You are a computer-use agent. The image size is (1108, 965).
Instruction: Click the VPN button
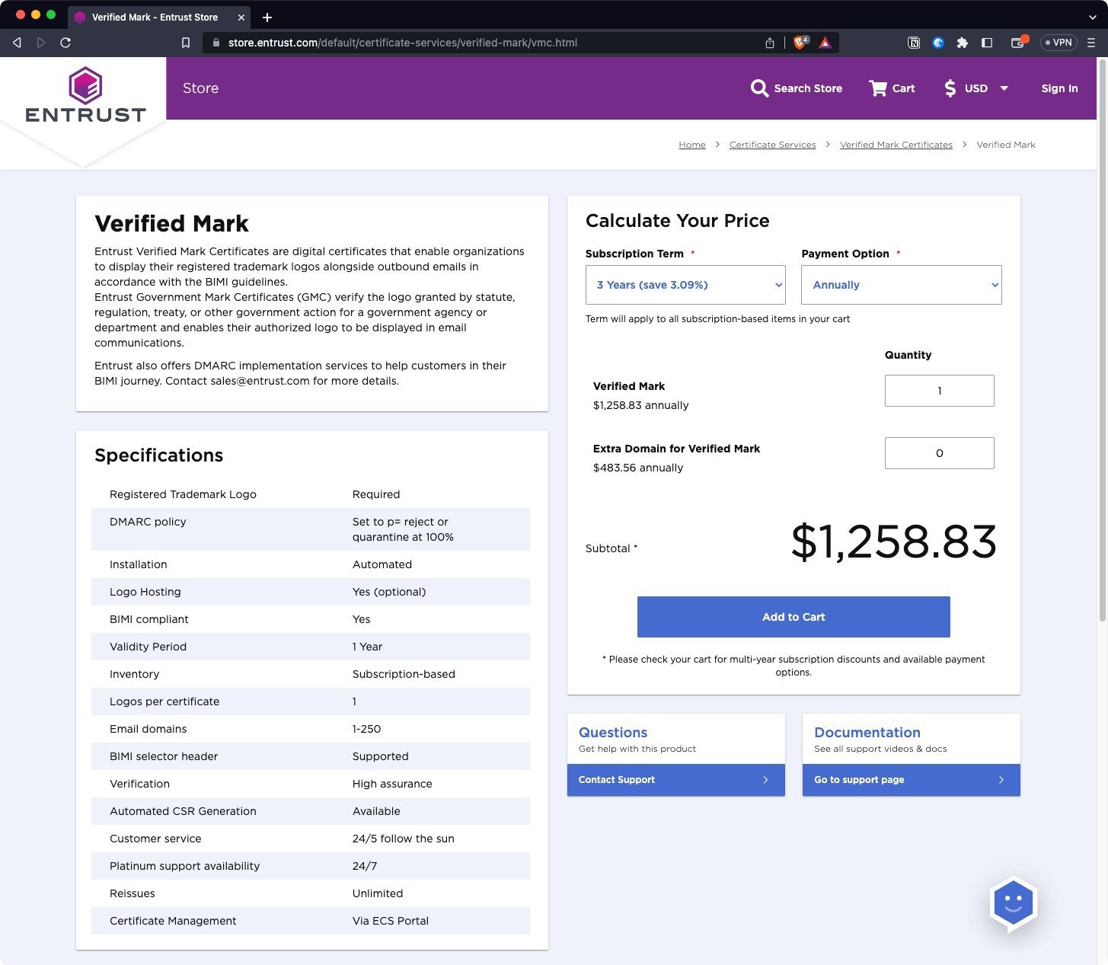pos(1059,43)
